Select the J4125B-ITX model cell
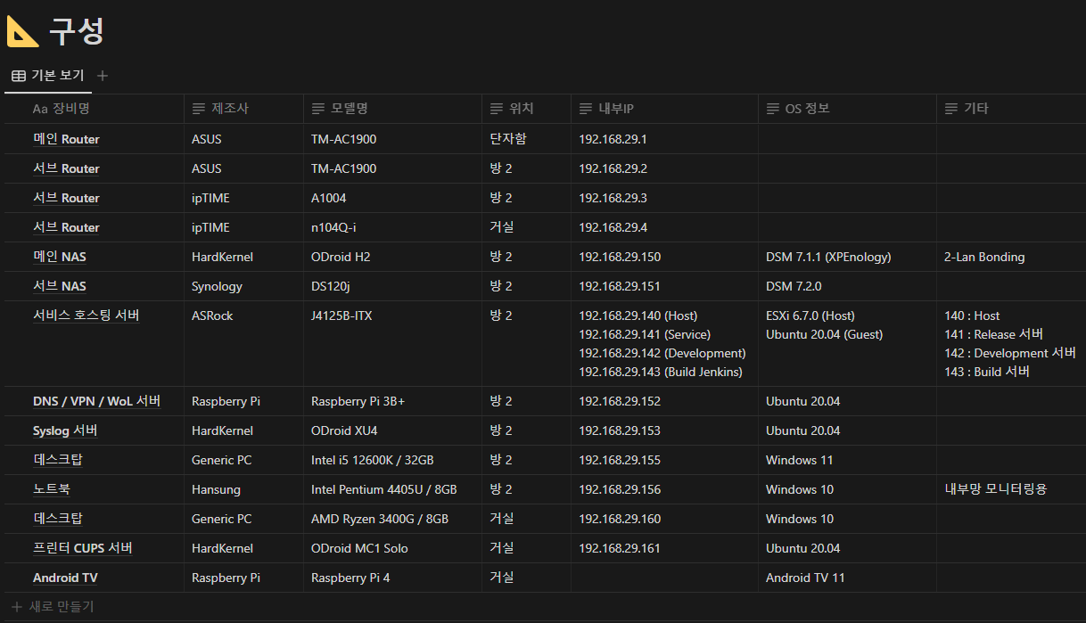Viewport: 1086px width, 623px height. 392,343
